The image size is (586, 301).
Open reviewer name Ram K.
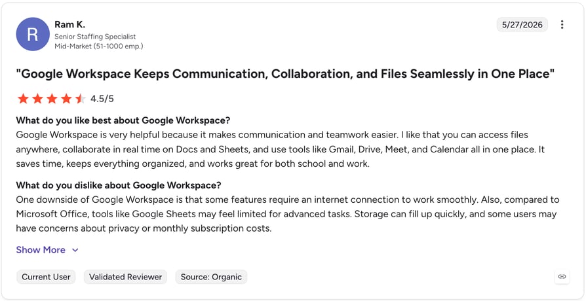click(x=70, y=25)
